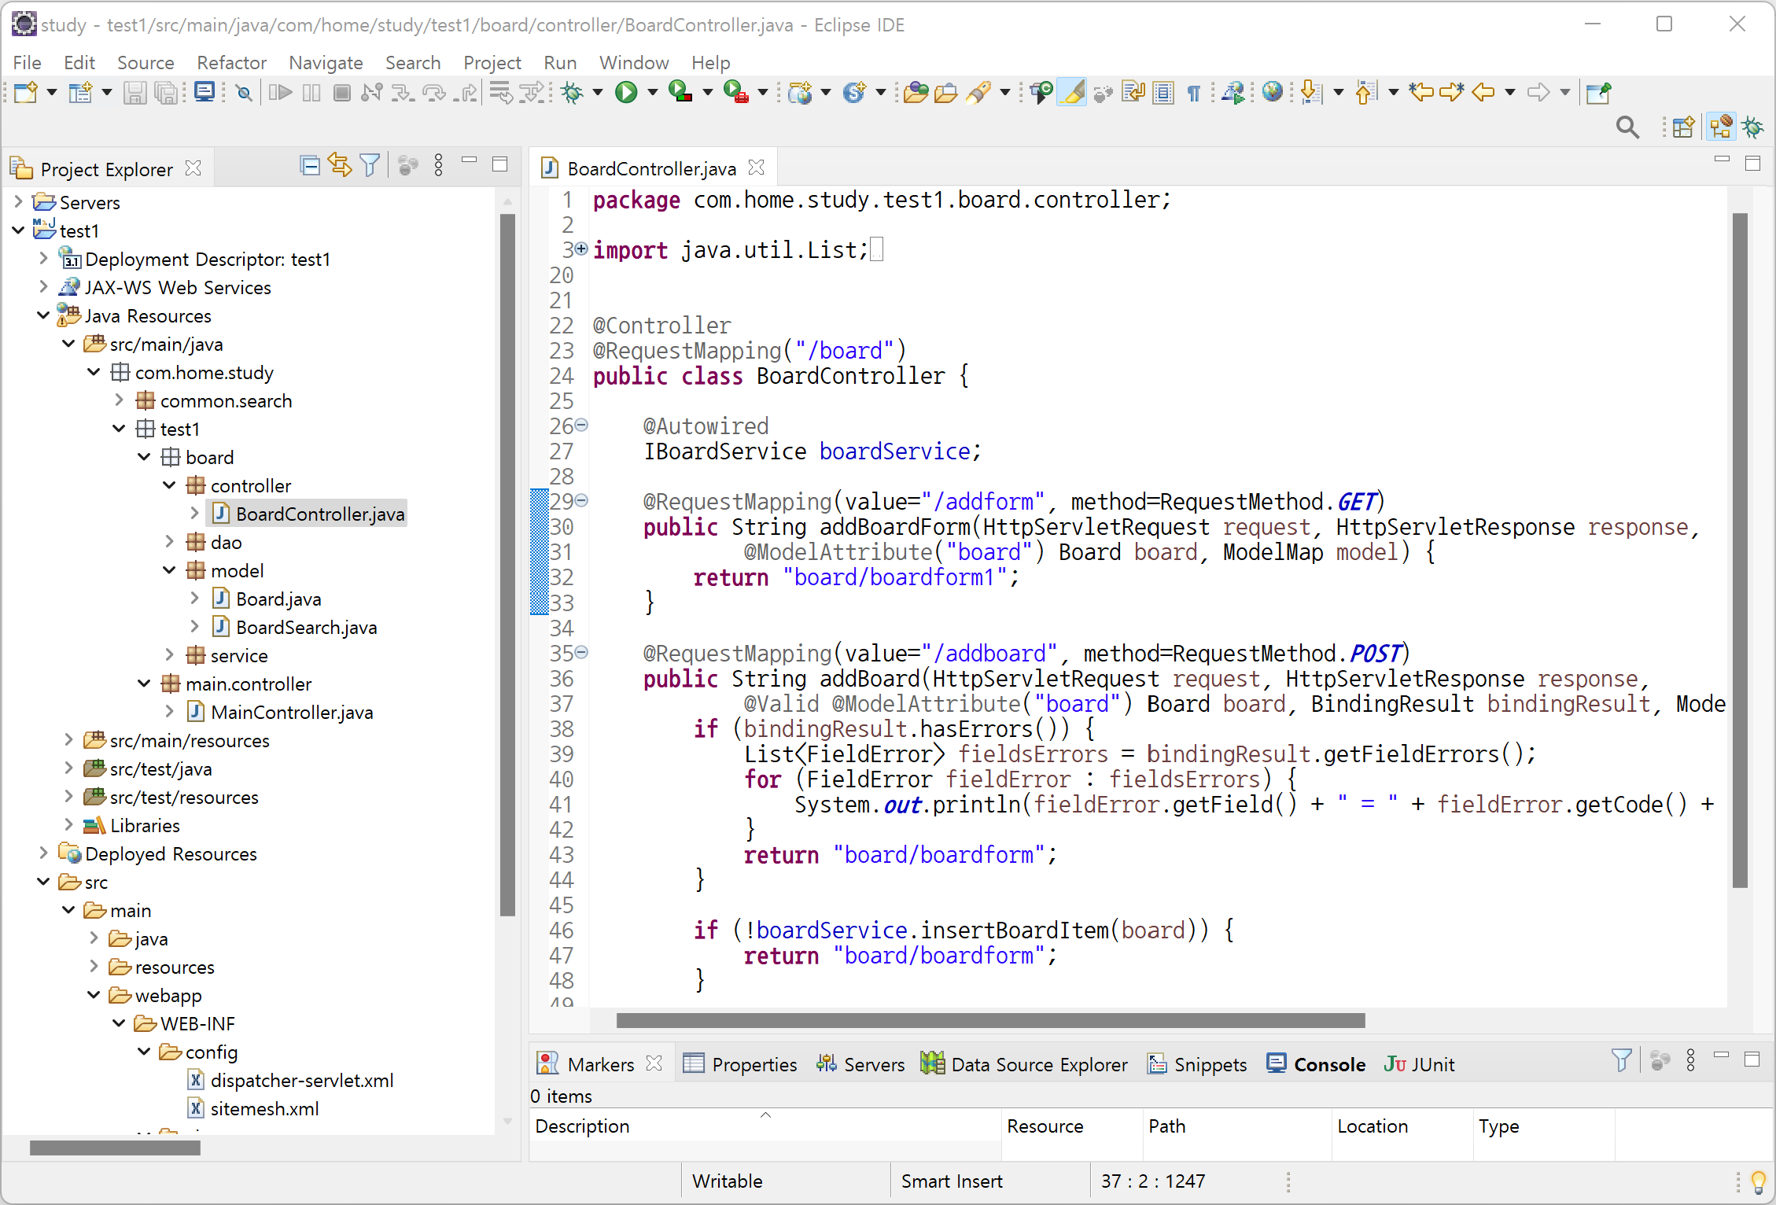
Task: Collapse the Java Resources tree node
Action: click(43, 315)
